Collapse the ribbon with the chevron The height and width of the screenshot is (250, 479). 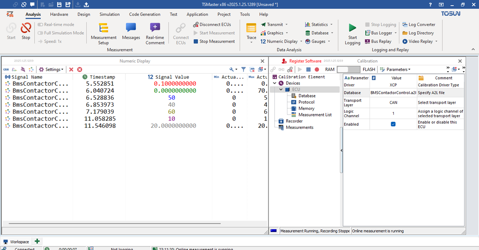click(x=473, y=50)
